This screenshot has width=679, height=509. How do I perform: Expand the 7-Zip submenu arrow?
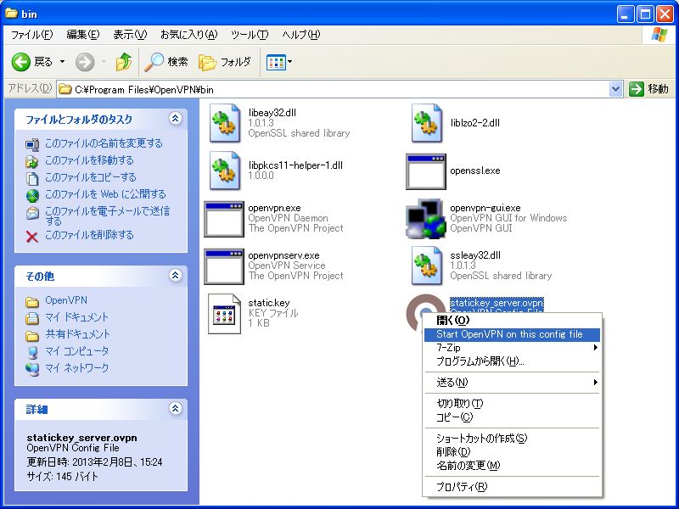pyautogui.click(x=596, y=348)
